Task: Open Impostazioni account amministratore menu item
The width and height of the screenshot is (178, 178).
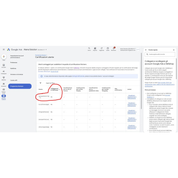Action: 17,57
